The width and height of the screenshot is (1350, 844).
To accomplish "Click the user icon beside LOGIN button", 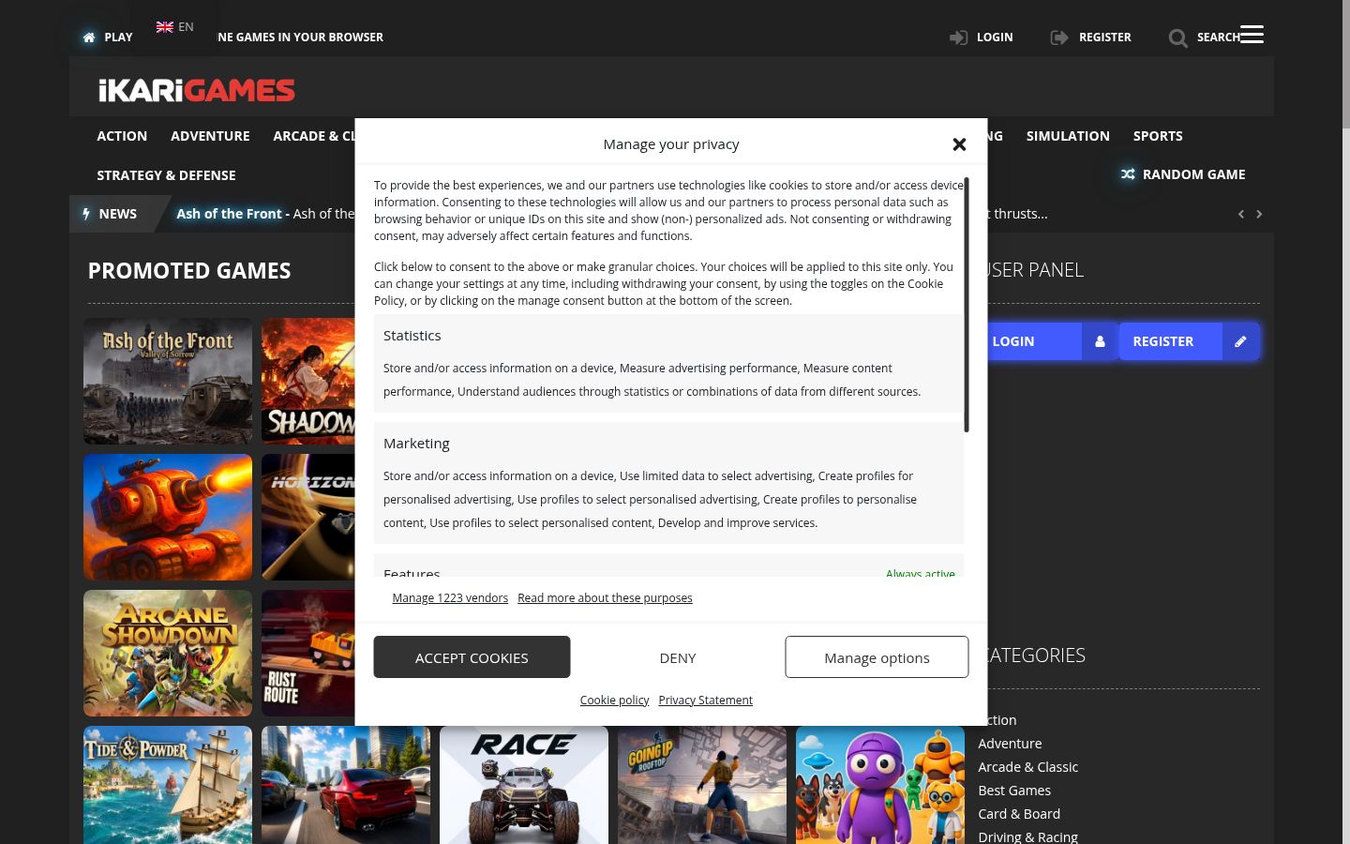I will [1100, 341].
